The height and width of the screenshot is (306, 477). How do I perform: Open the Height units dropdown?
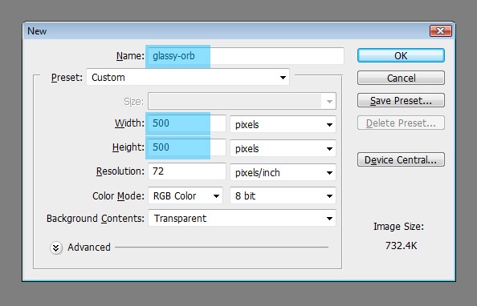coord(283,148)
